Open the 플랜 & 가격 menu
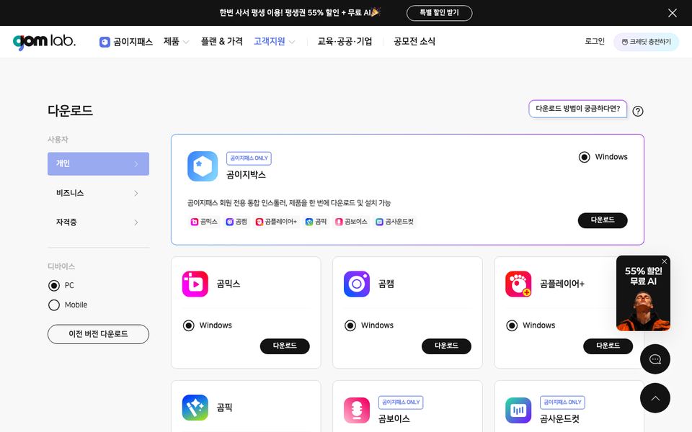The image size is (692, 432). 221,42
